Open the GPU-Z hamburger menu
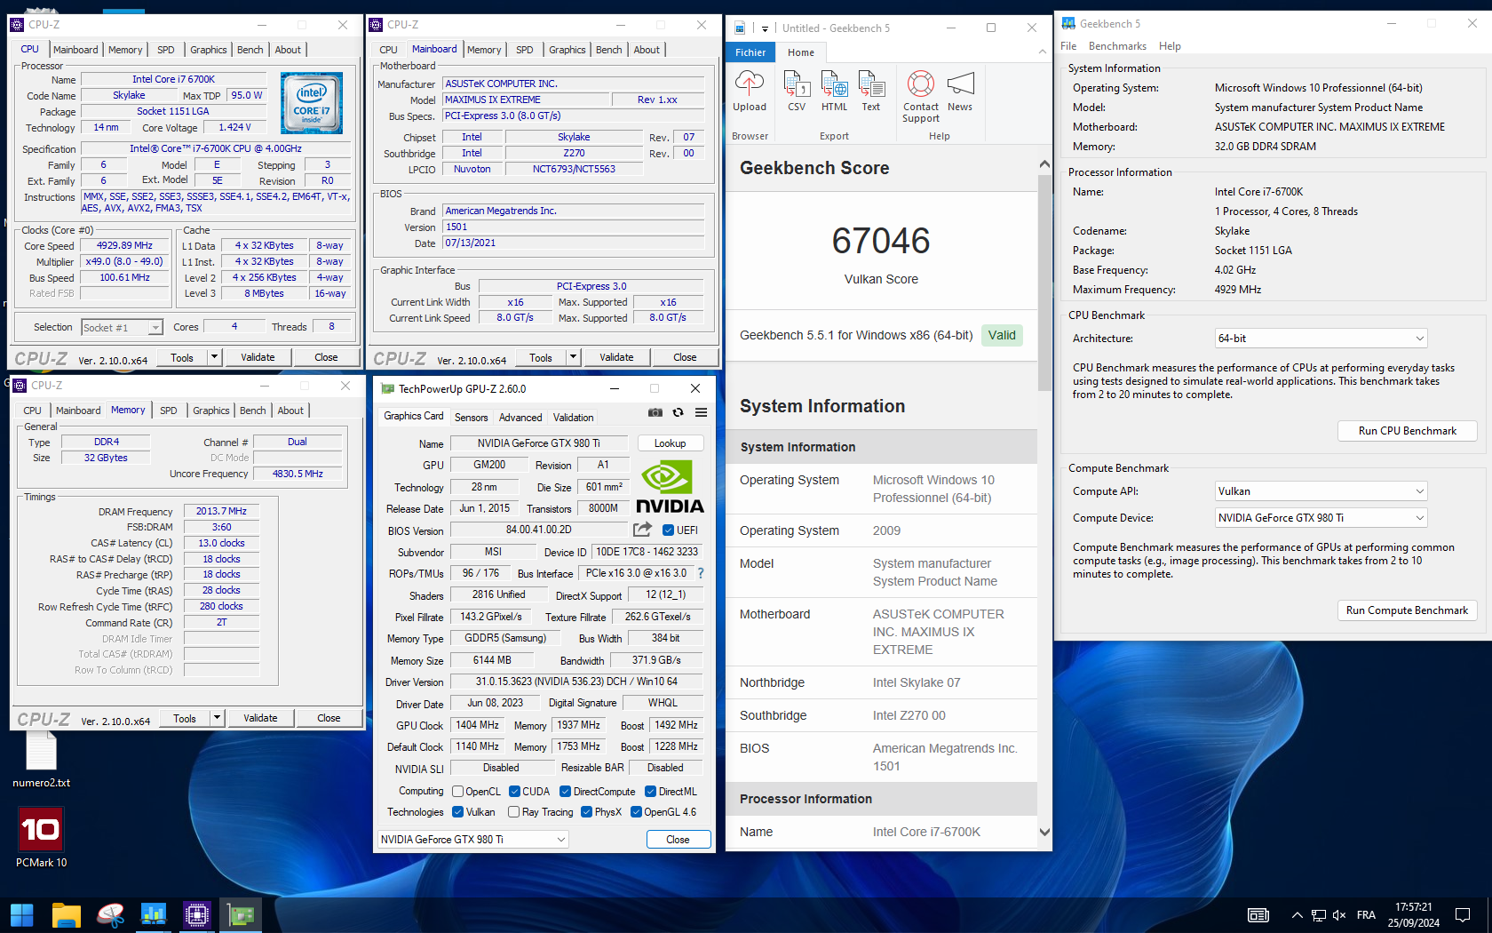 point(701,412)
